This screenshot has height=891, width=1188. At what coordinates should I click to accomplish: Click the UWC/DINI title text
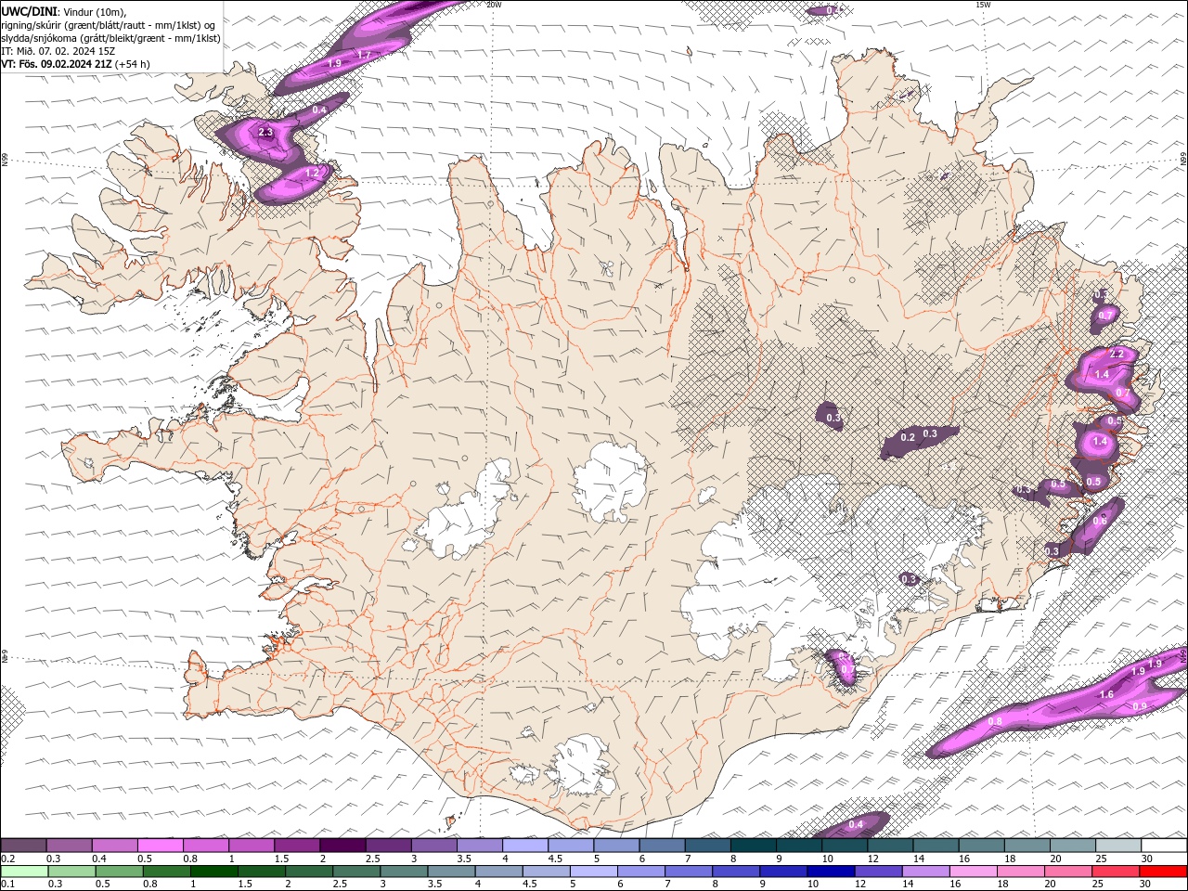tap(28, 11)
